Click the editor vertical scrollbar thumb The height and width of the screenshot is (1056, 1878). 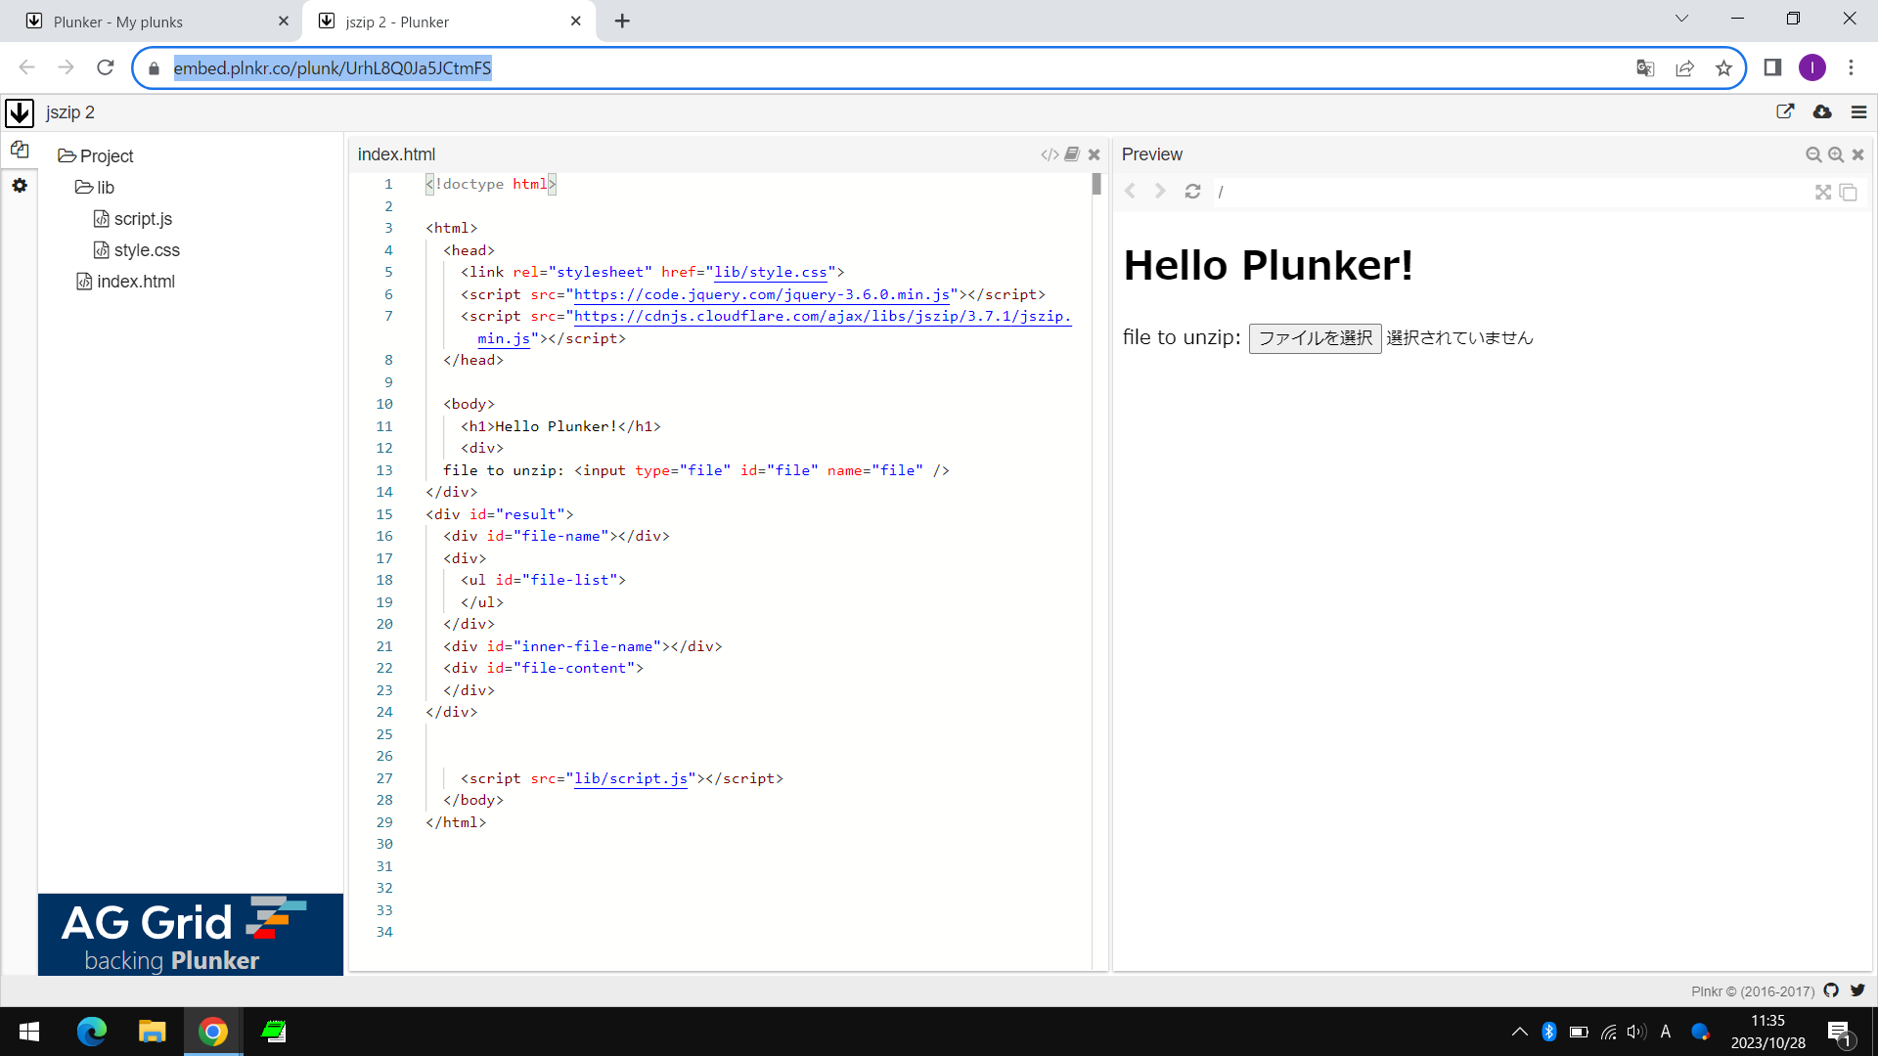tap(1096, 184)
